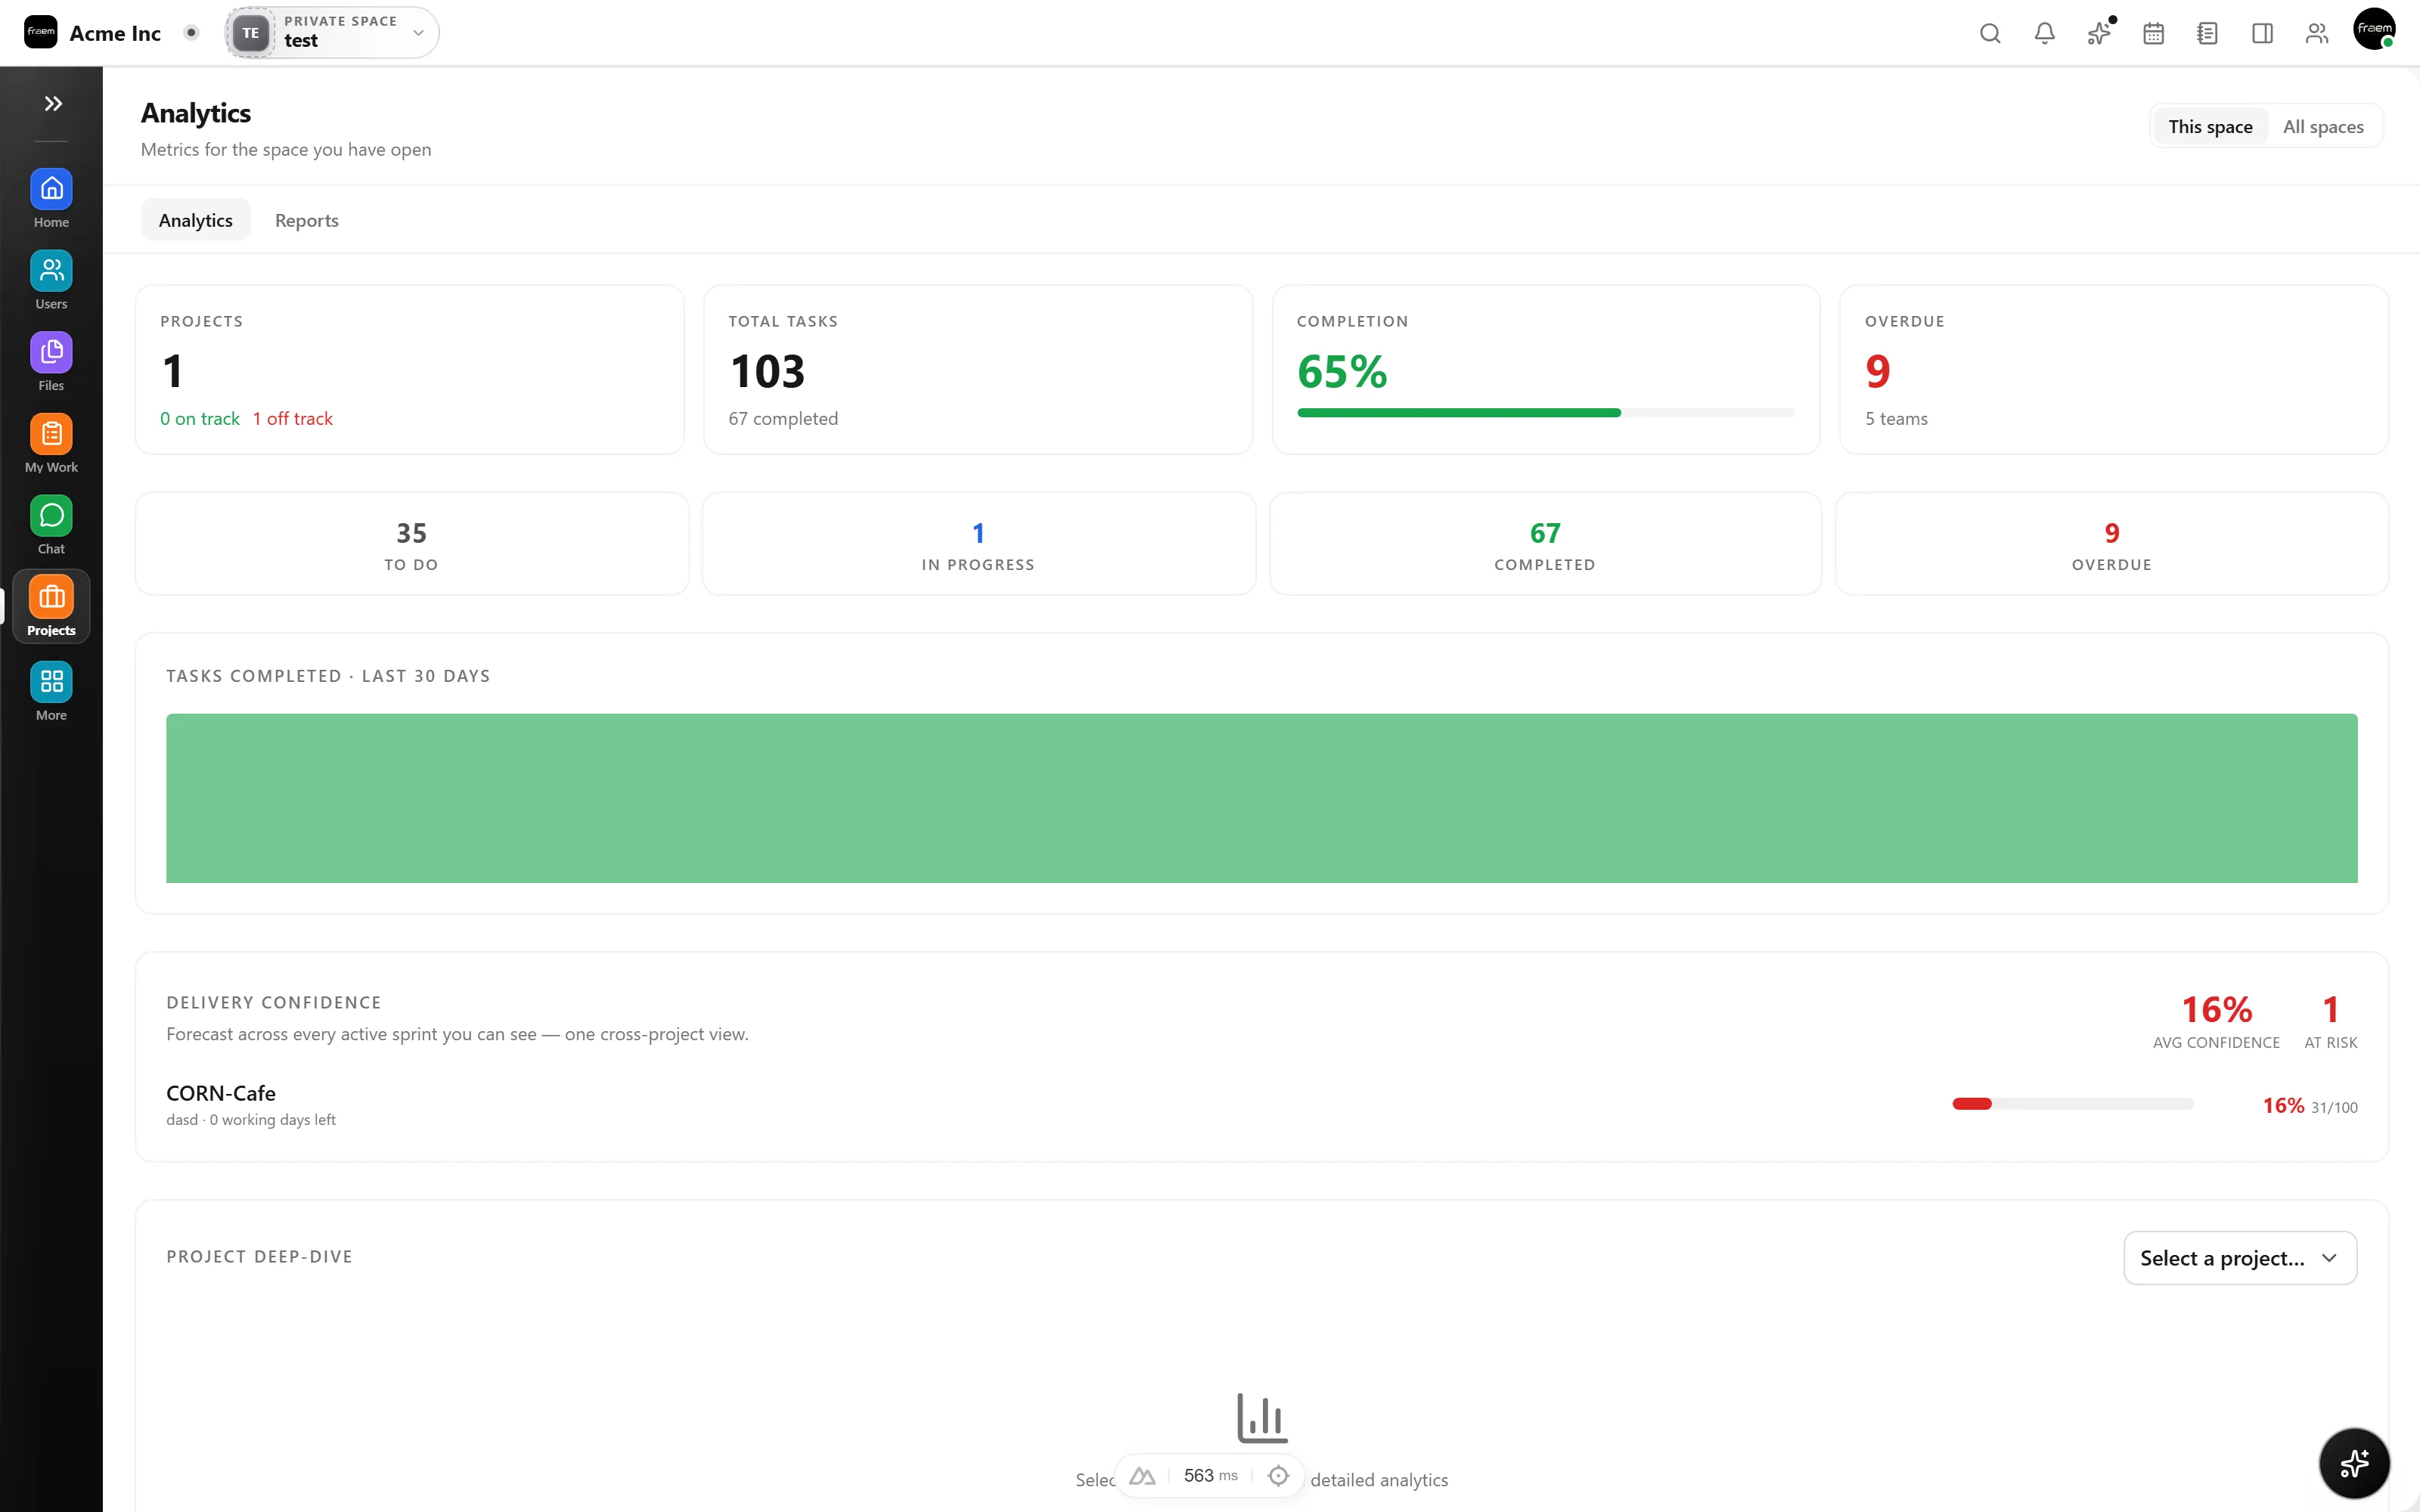Open the floating AI assistant button

[x=2354, y=1463]
